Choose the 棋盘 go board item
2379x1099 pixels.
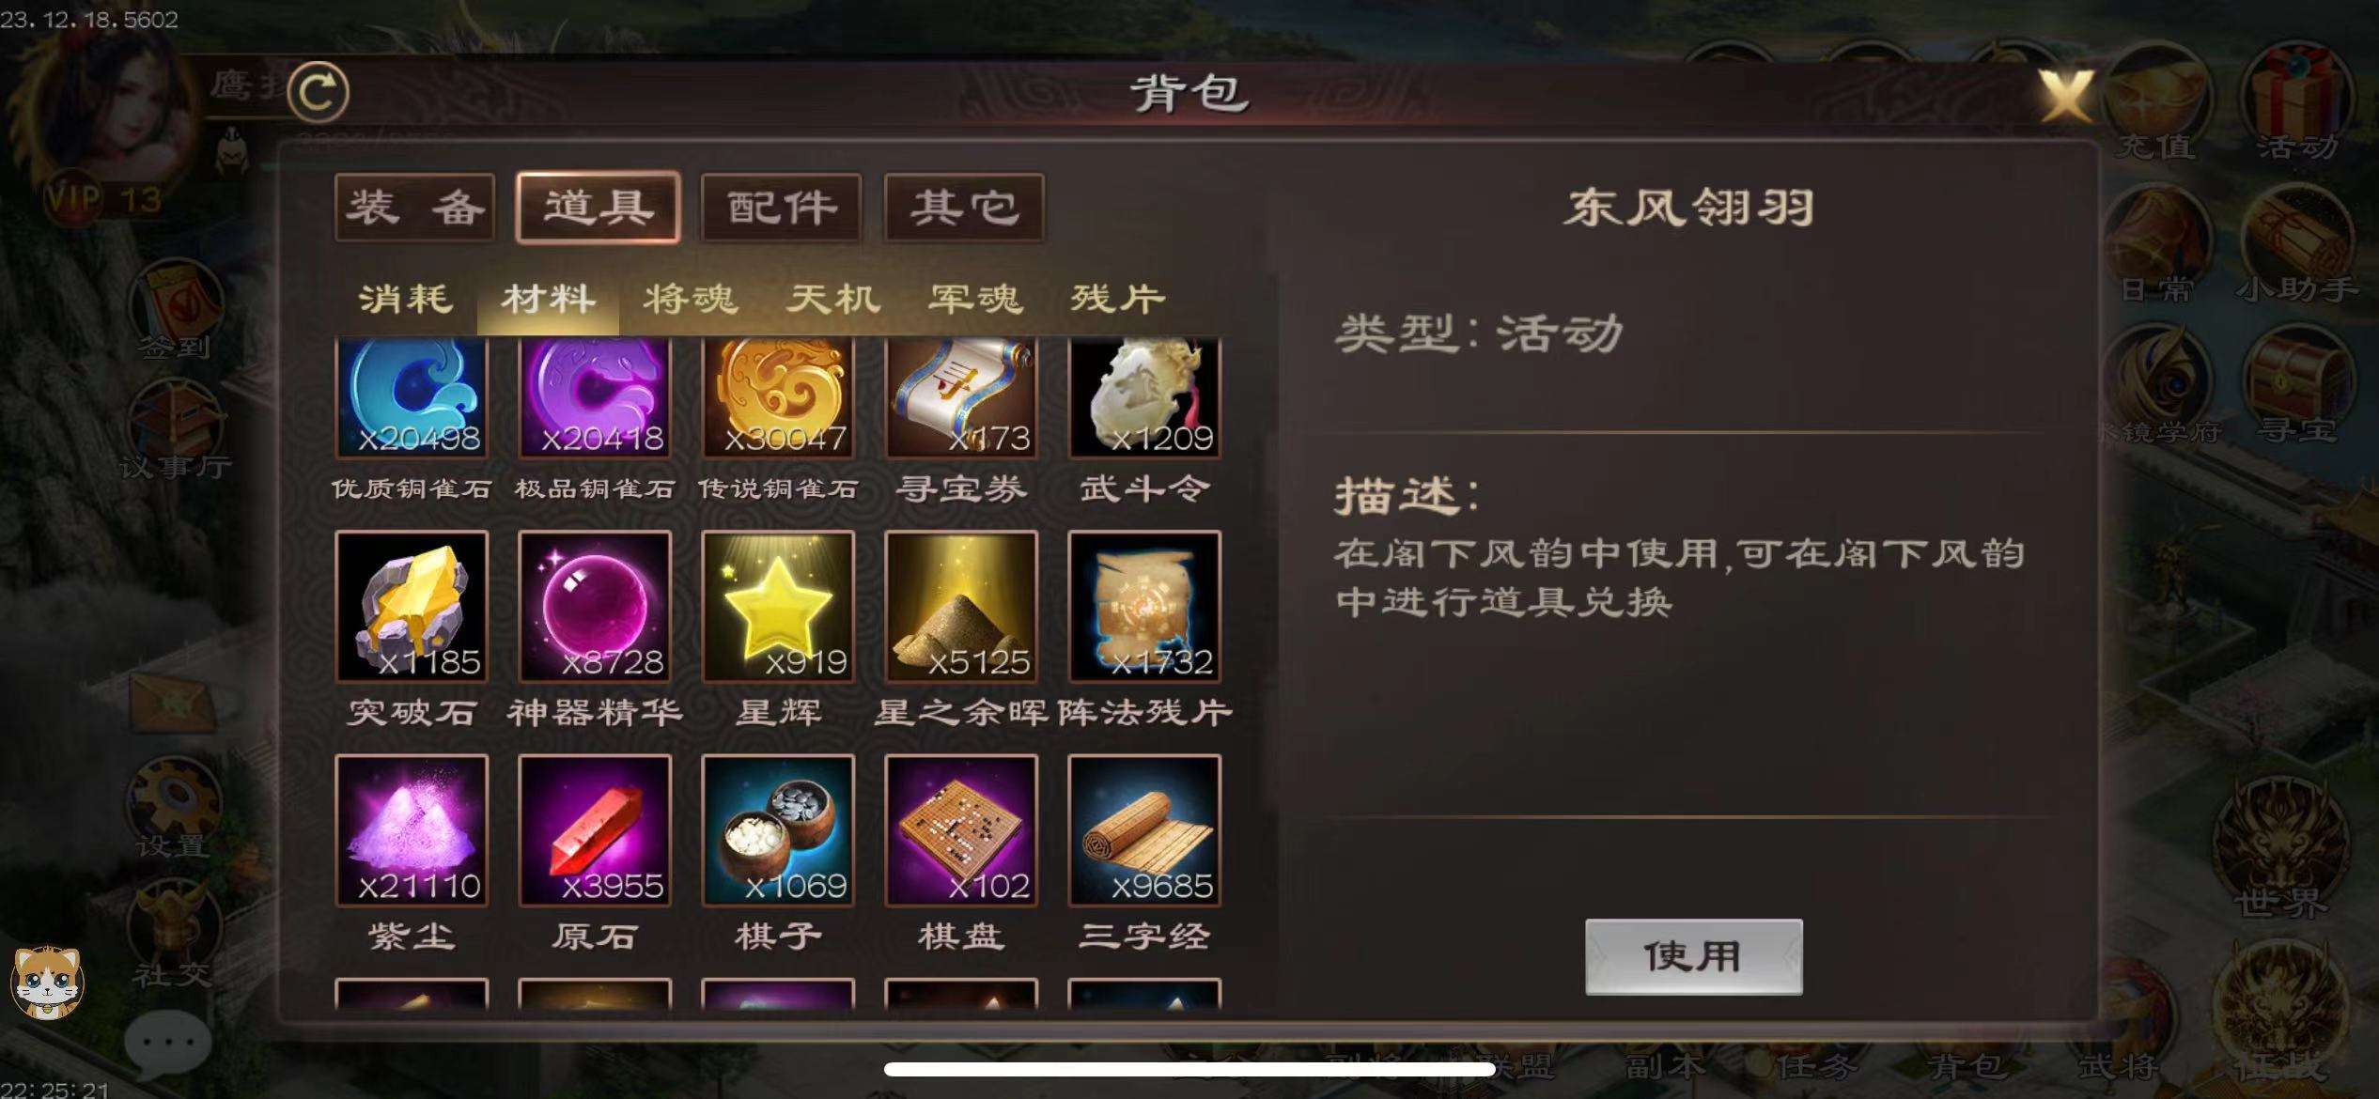[x=961, y=830]
